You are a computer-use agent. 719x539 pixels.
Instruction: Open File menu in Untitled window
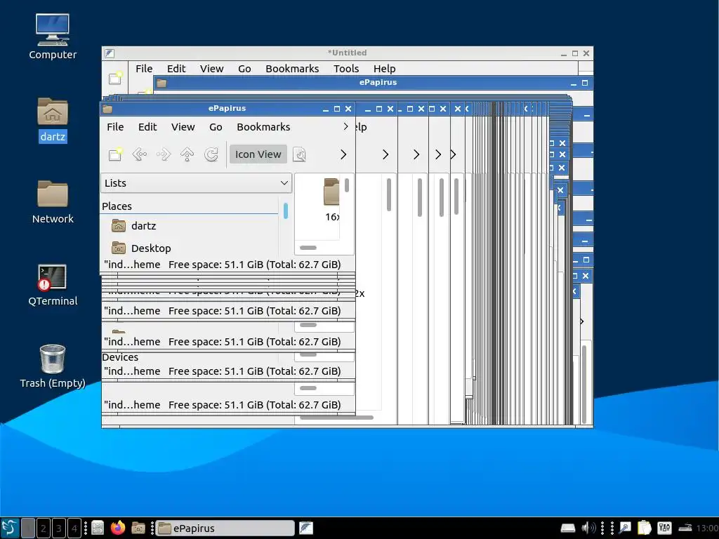click(144, 68)
